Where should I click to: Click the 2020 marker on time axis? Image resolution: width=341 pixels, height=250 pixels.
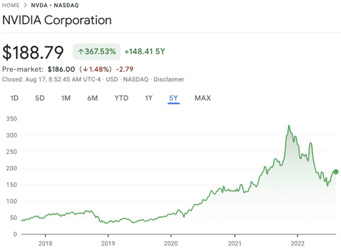coord(170,243)
